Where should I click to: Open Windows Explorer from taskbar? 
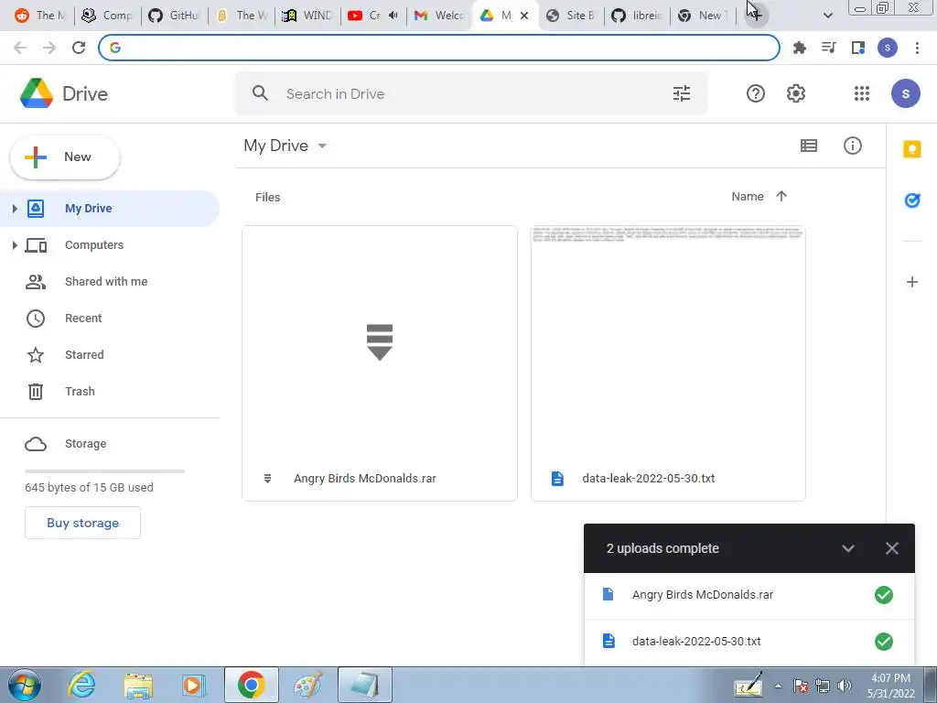(138, 685)
